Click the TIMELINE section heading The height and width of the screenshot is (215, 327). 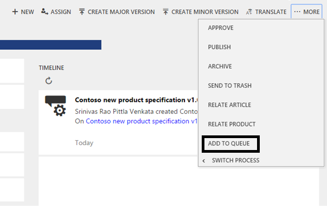(52, 68)
